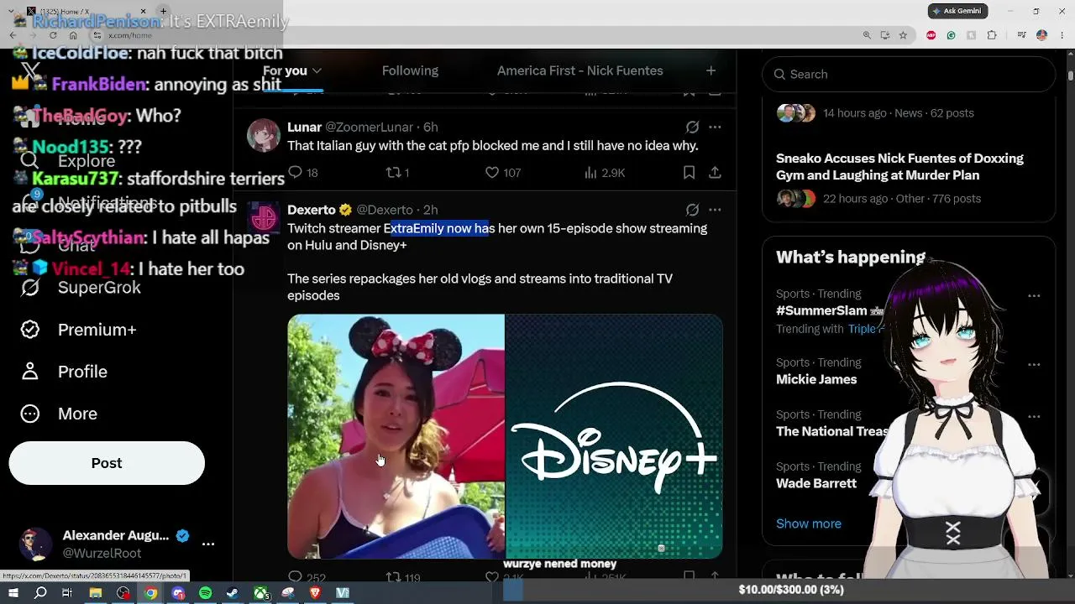
Task: Open Lunar's profile picture
Action: click(x=264, y=135)
